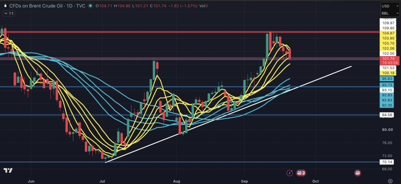
Task: Select the white ascending trendline drawing
Action: (228, 114)
